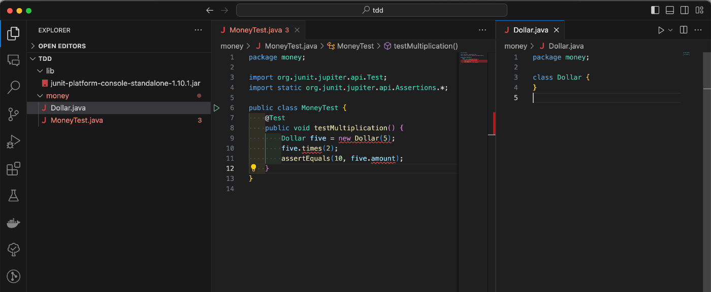Open MoneyTest editor group more actions
Viewport: 711px width, 292px height.
pos(482,30)
